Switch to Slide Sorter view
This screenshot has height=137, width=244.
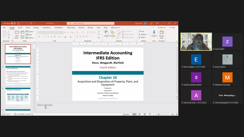click(x=140, y=114)
